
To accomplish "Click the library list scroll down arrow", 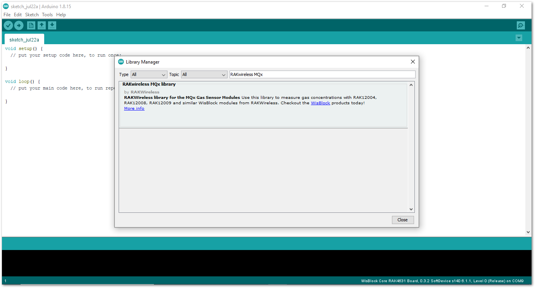I will tap(411, 209).
